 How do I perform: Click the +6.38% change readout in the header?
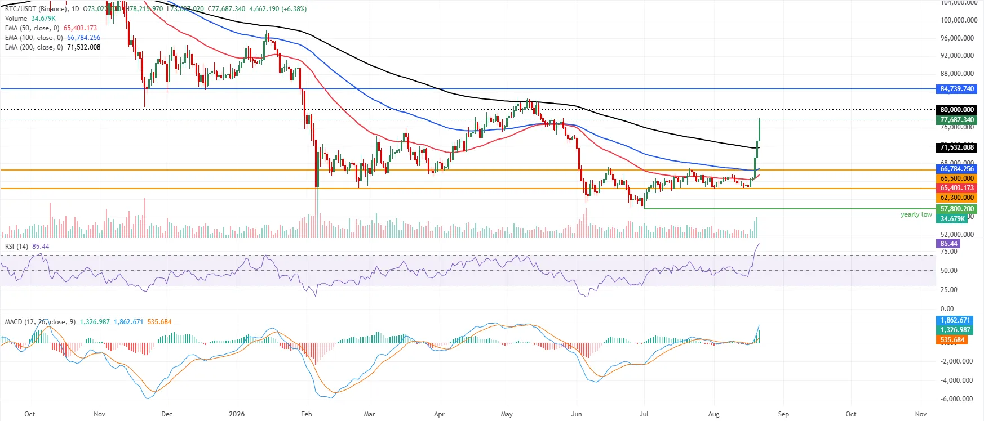coord(293,9)
